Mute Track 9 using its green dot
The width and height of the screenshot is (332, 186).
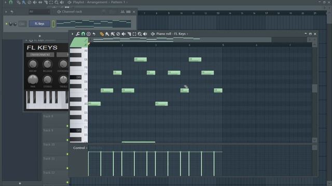click(x=67, y=140)
